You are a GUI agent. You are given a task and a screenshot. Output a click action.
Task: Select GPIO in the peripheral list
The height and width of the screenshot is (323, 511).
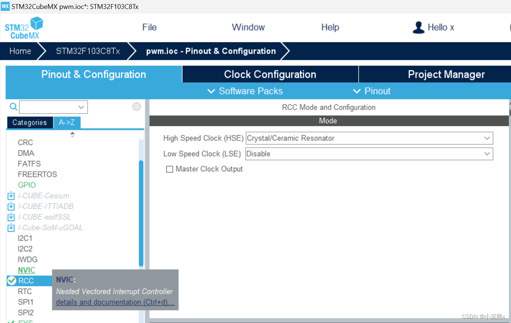point(27,185)
